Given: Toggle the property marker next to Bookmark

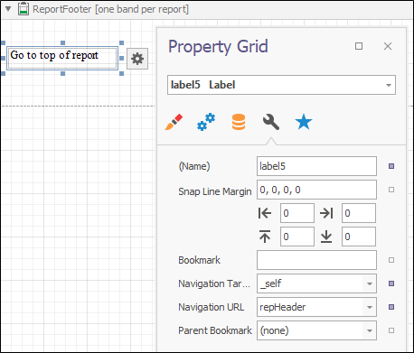Looking at the screenshot, I should [391, 260].
